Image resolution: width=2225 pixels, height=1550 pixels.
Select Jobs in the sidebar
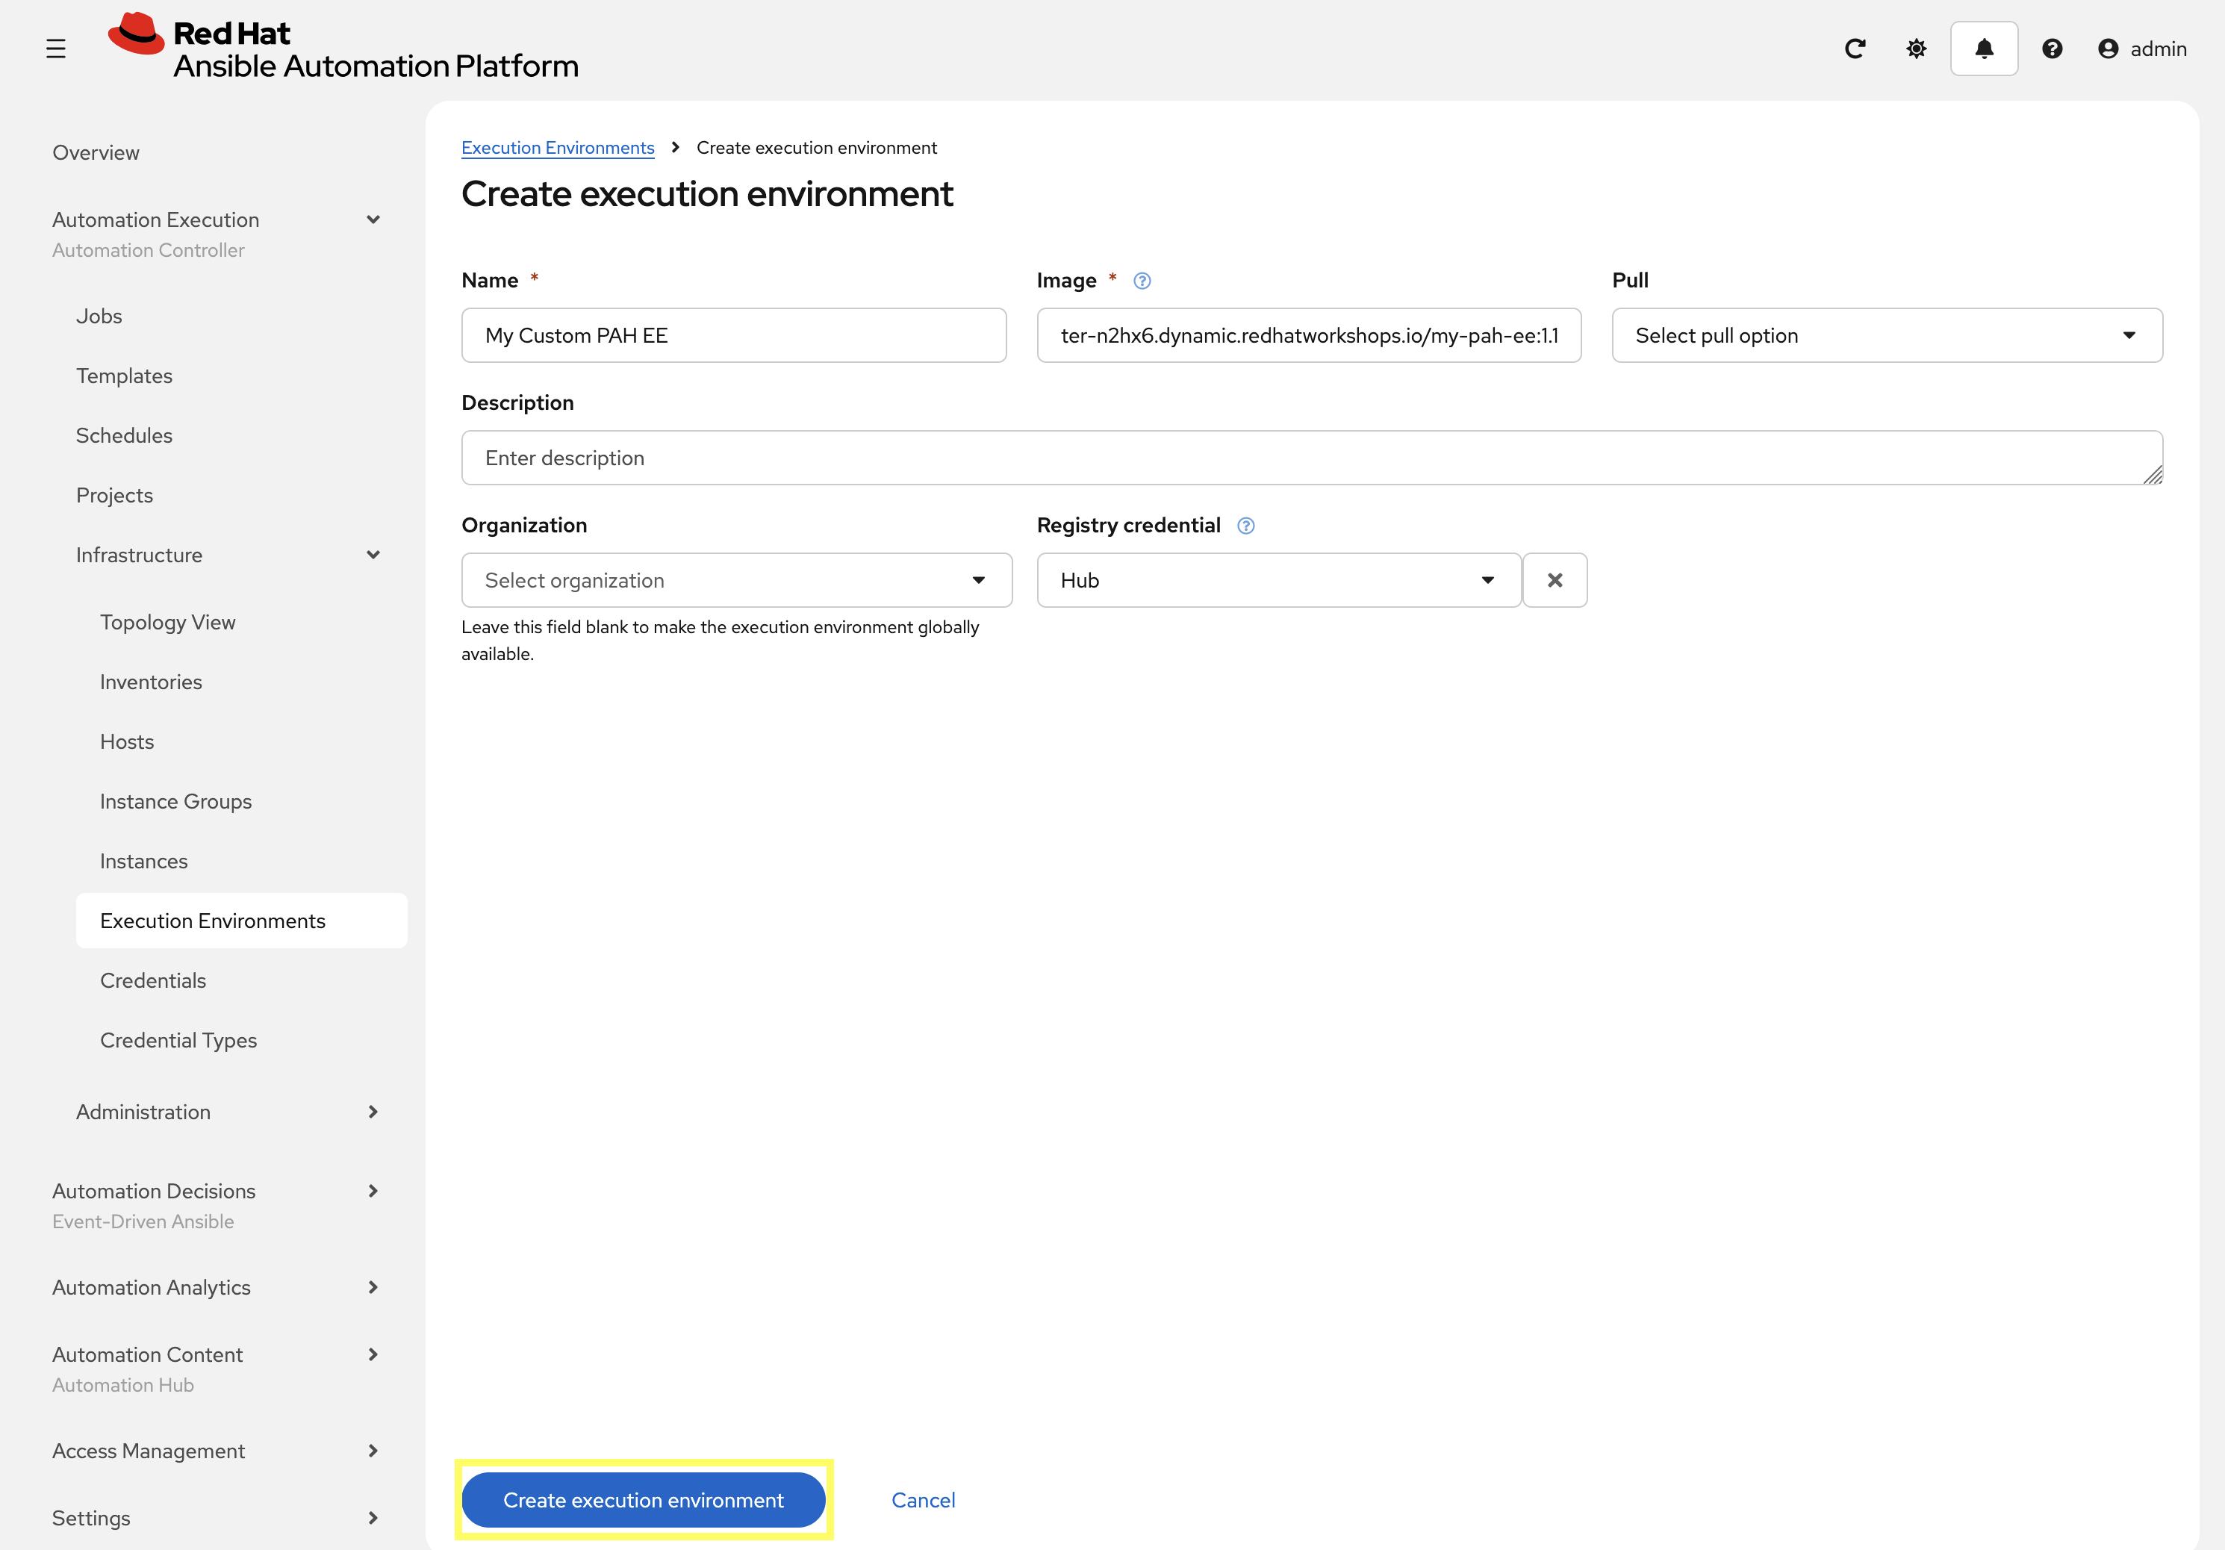pyautogui.click(x=99, y=315)
